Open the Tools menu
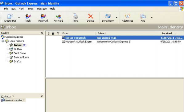 (x=31, y=9)
